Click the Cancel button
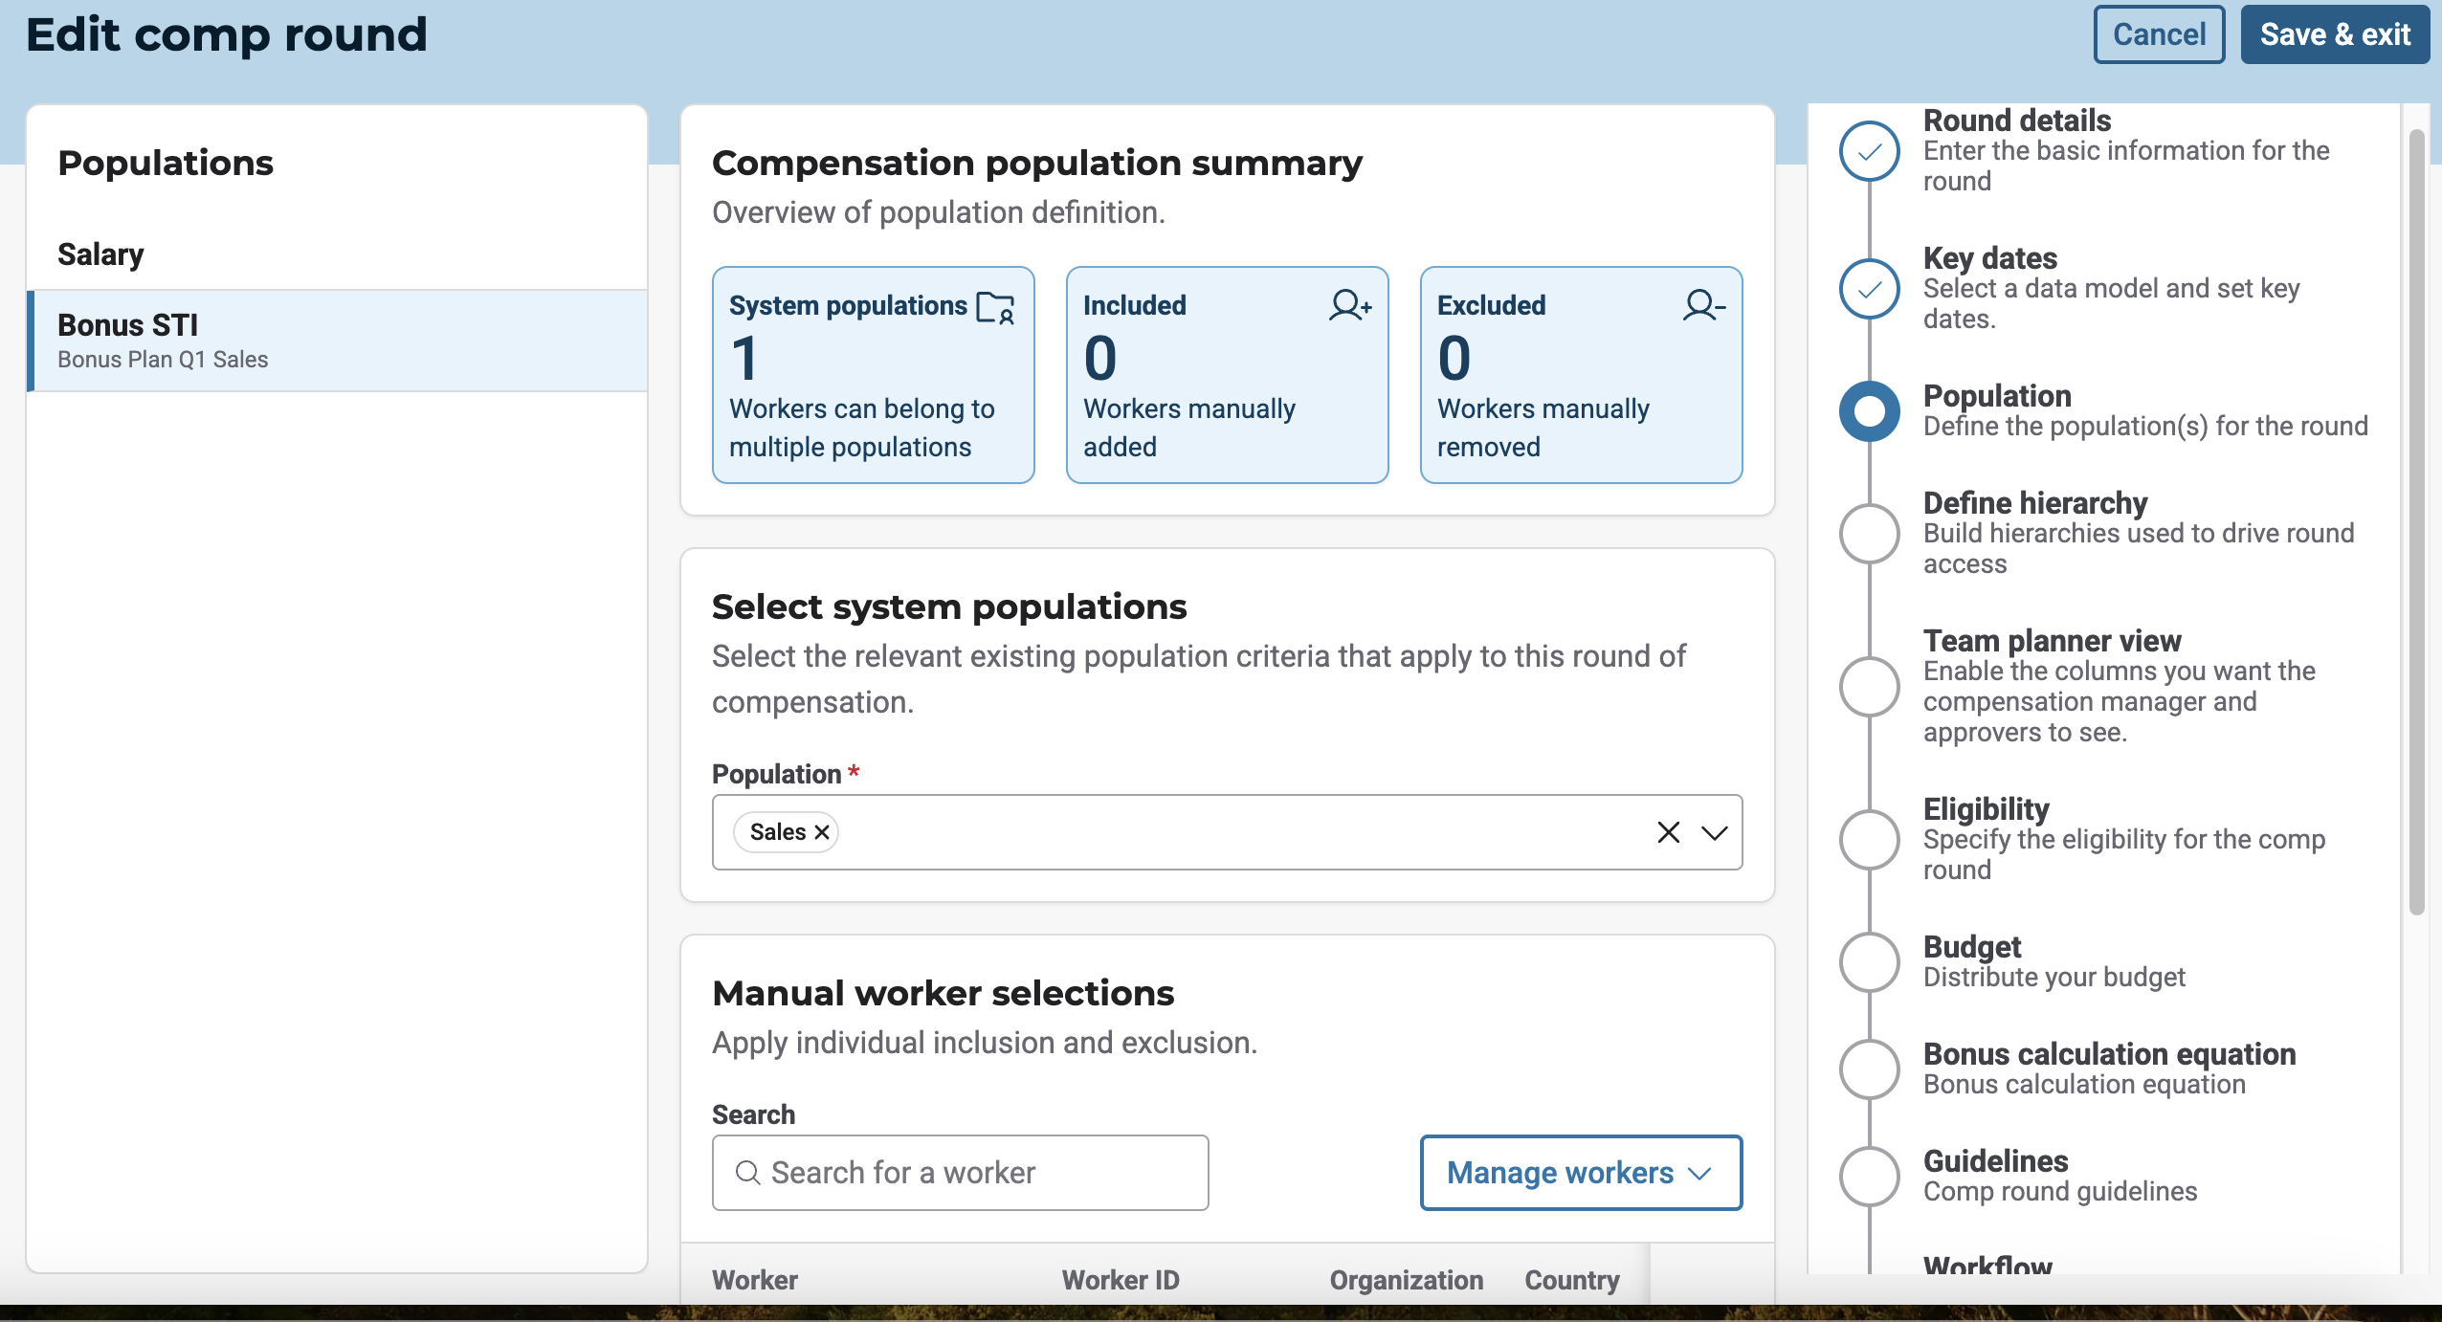 pos(2158,34)
